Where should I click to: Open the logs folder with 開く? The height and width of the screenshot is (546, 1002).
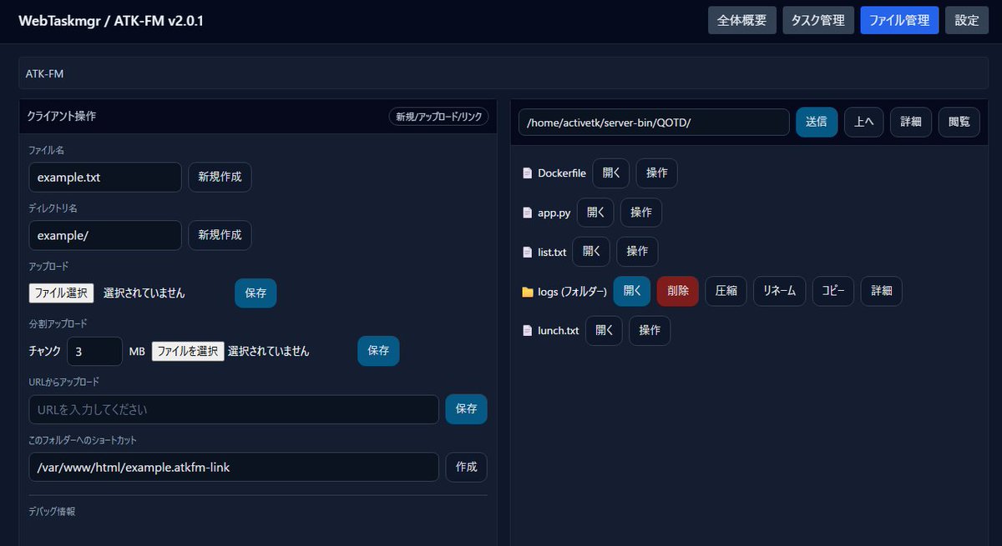632,291
